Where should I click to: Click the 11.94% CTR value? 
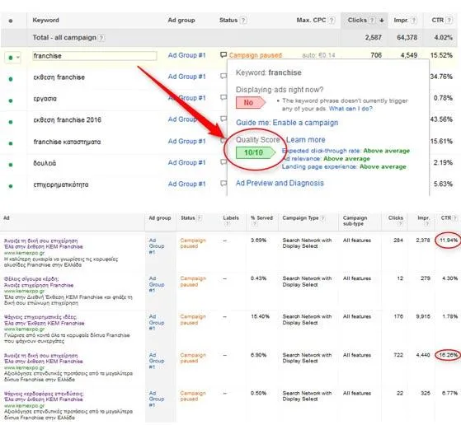point(449,241)
